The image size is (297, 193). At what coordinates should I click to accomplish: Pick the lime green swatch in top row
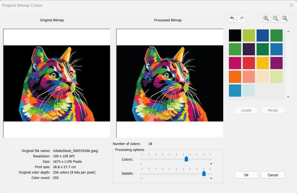pyautogui.click(x=249, y=35)
